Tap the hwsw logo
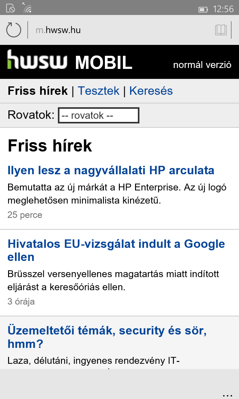 click(37, 59)
